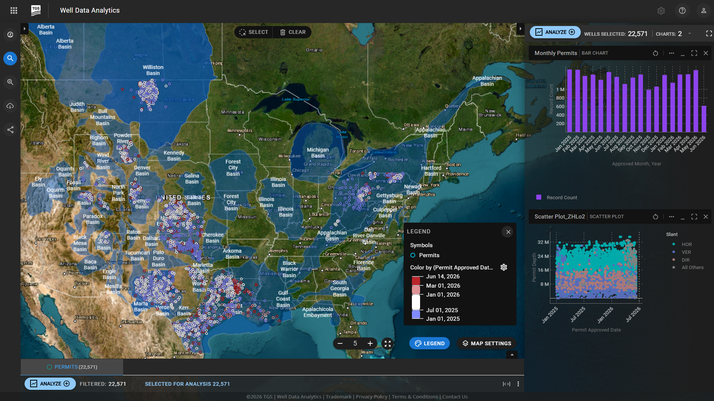Expand the Charts count dropdown
The width and height of the screenshot is (714, 401).
pyautogui.click(x=689, y=33)
